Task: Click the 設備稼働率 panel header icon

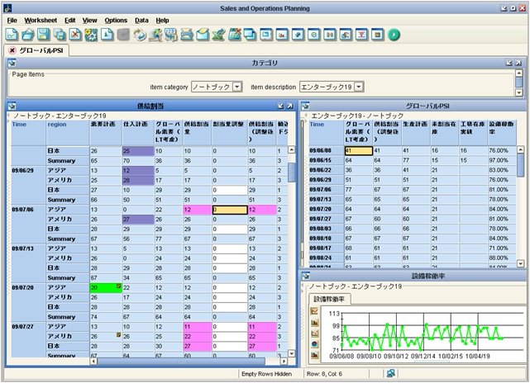Action: [305, 276]
